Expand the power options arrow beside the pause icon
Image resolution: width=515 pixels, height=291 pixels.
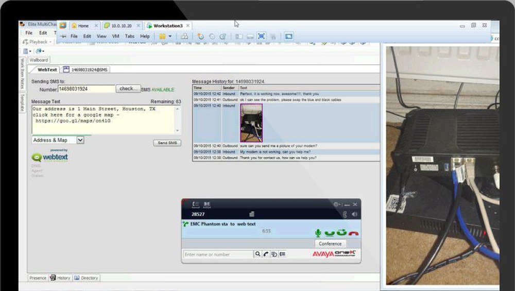tap(170, 37)
